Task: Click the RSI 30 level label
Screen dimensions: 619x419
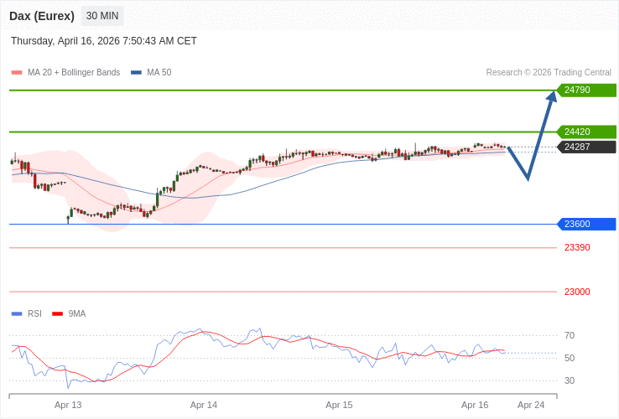Action: click(570, 380)
